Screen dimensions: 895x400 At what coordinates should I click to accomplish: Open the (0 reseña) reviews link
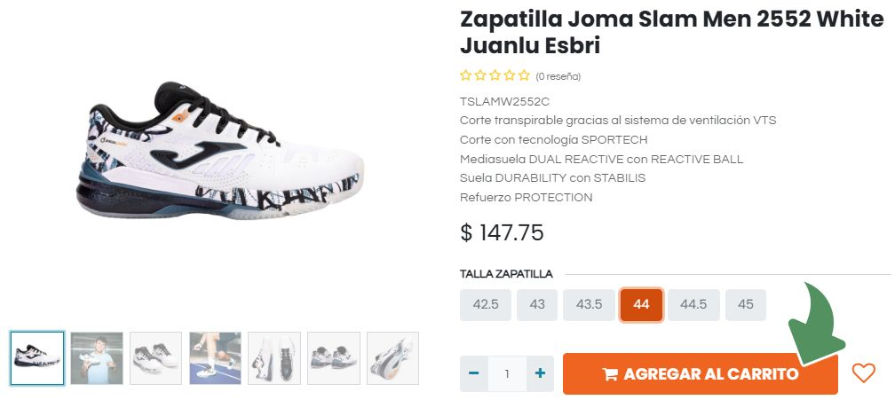point(558,76)
